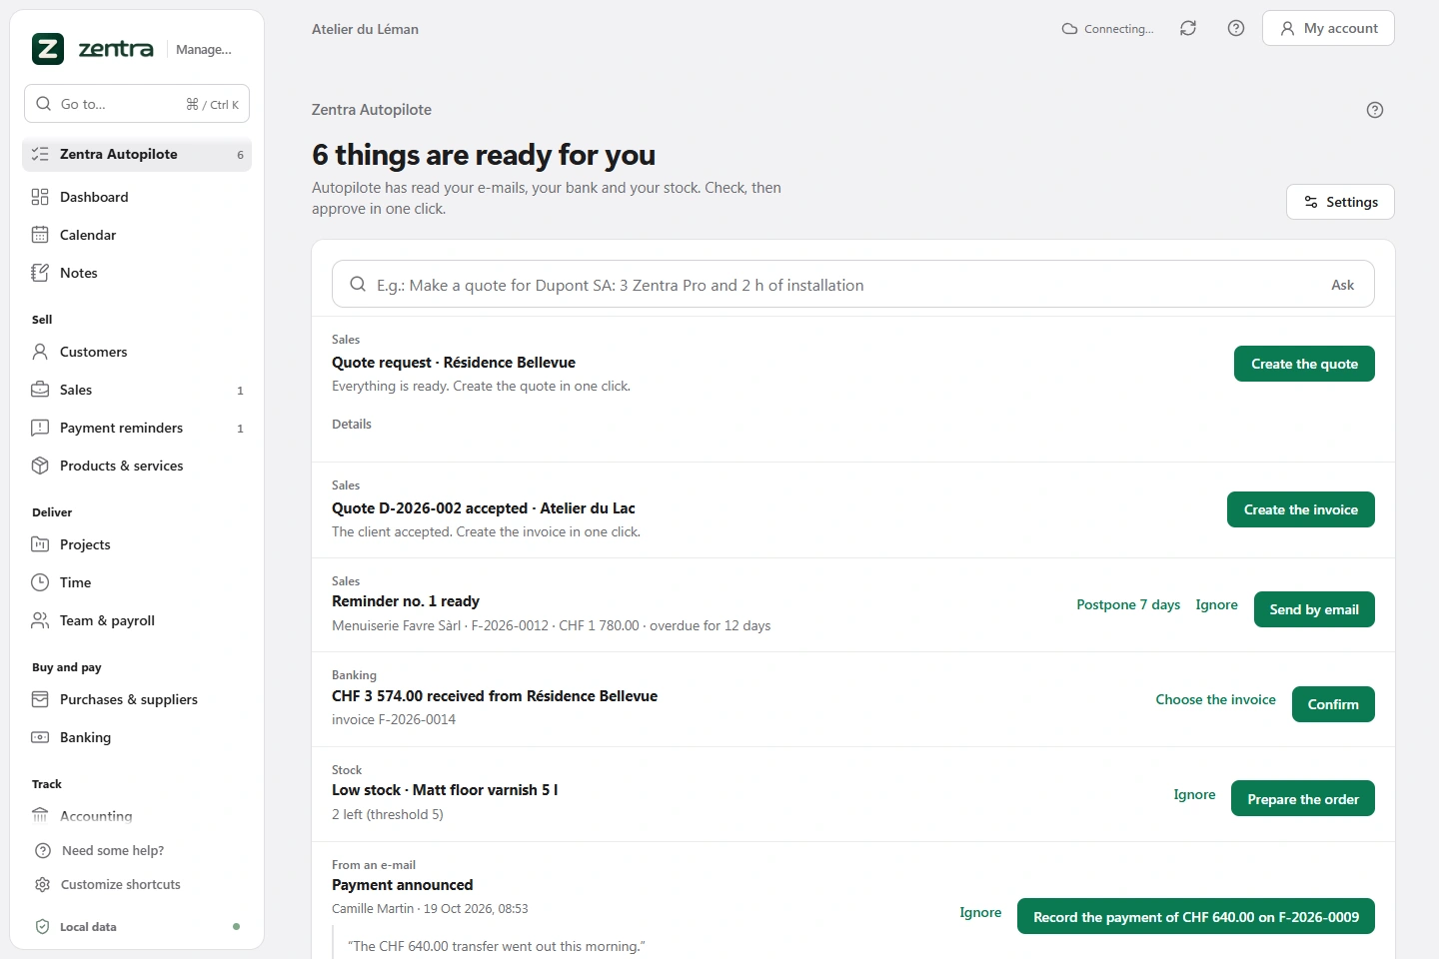Open My account menu
The width and height of the screenshot is (1439, 959).
click(x=1328, y=28)
